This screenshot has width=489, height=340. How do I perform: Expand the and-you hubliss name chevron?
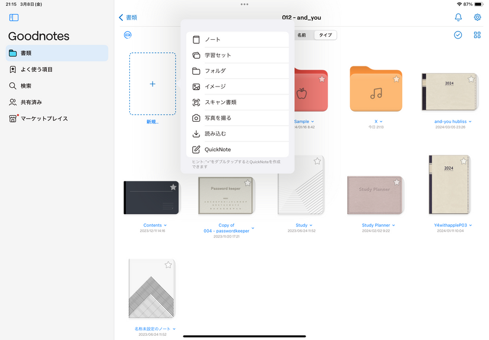470,122
